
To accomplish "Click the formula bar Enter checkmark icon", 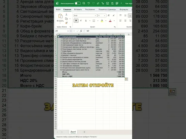I will 77,31.
